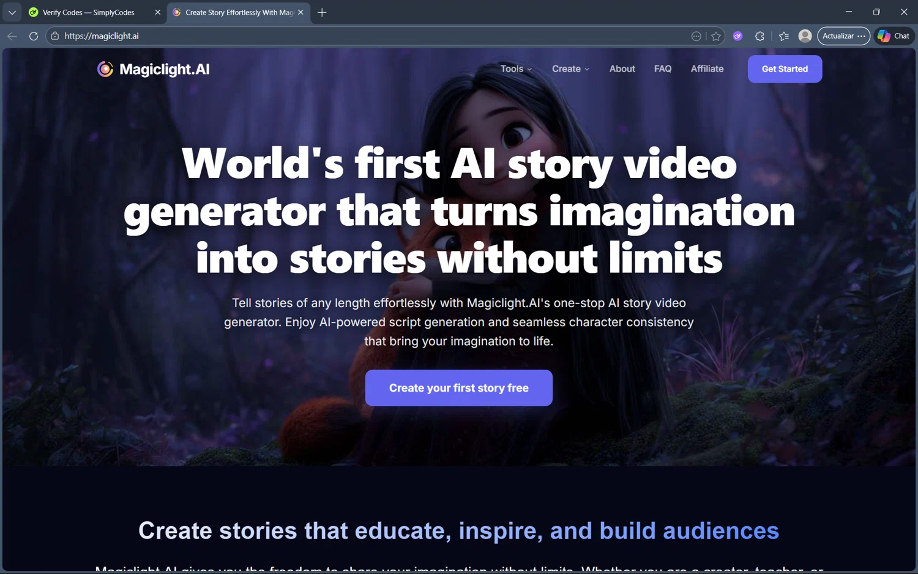Open the Extensions puzzle icon
This screenshot has height=574, width=918.
[x=759, y=36]
